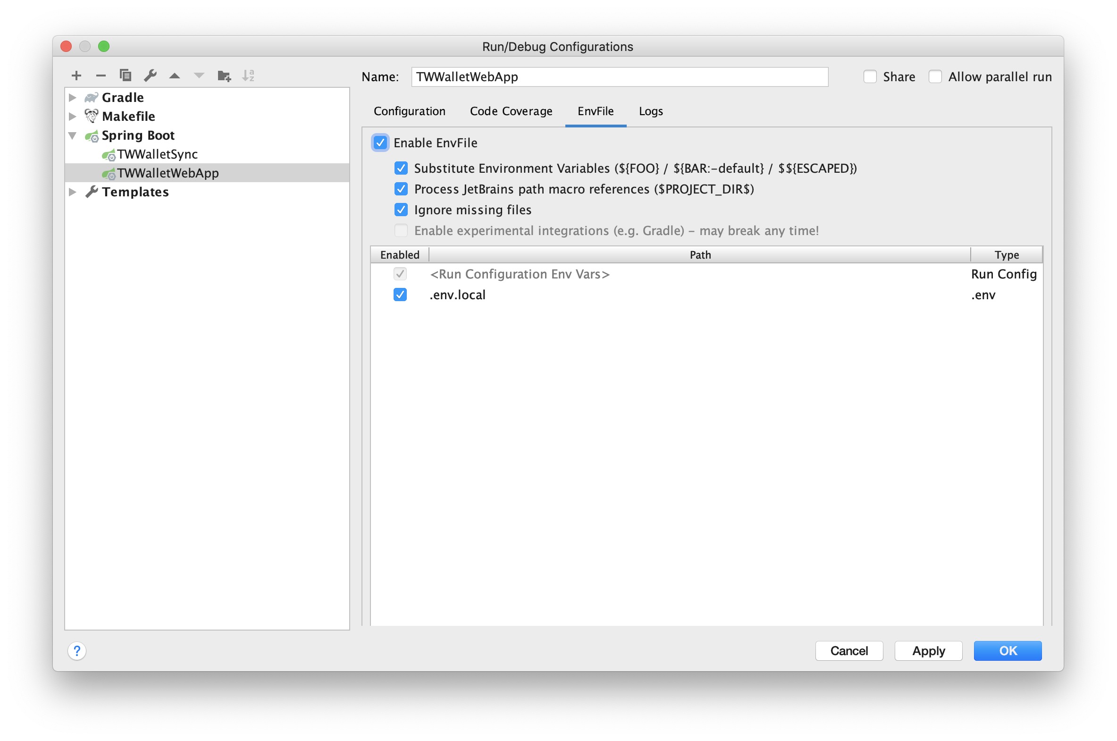Viewport: 1117px width, 741px height.
Task: Click the Remove Configuration minus icon
Action: (x=101, y=76)
